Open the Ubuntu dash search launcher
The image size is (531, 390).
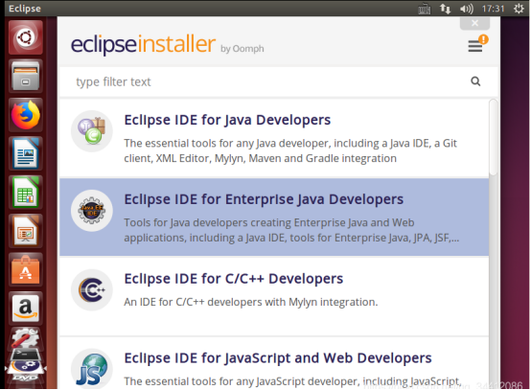point(26,37)
